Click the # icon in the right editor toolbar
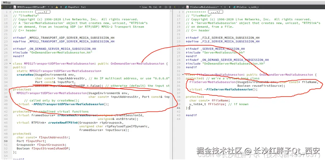Image resolution: width=325 pixels, height=160 pixels. tap(230, 7)
